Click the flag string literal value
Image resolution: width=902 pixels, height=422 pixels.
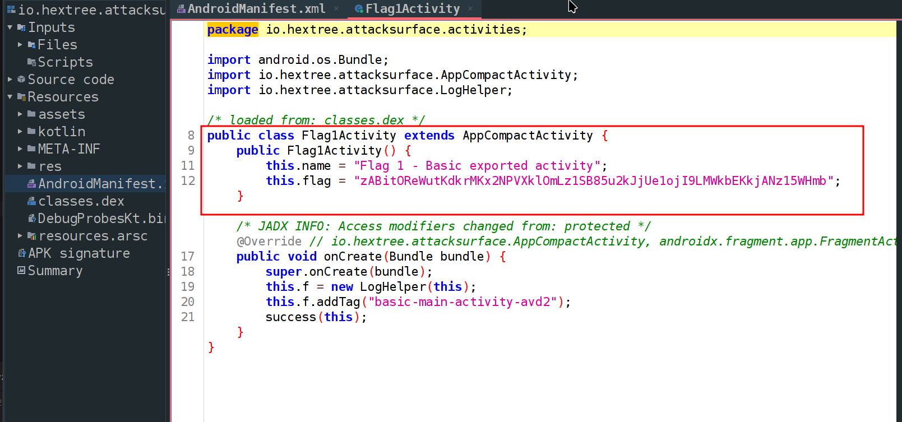(x=594, y=181)
